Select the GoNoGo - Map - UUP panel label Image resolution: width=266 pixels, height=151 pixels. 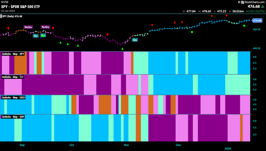click(x=13, y=117)
